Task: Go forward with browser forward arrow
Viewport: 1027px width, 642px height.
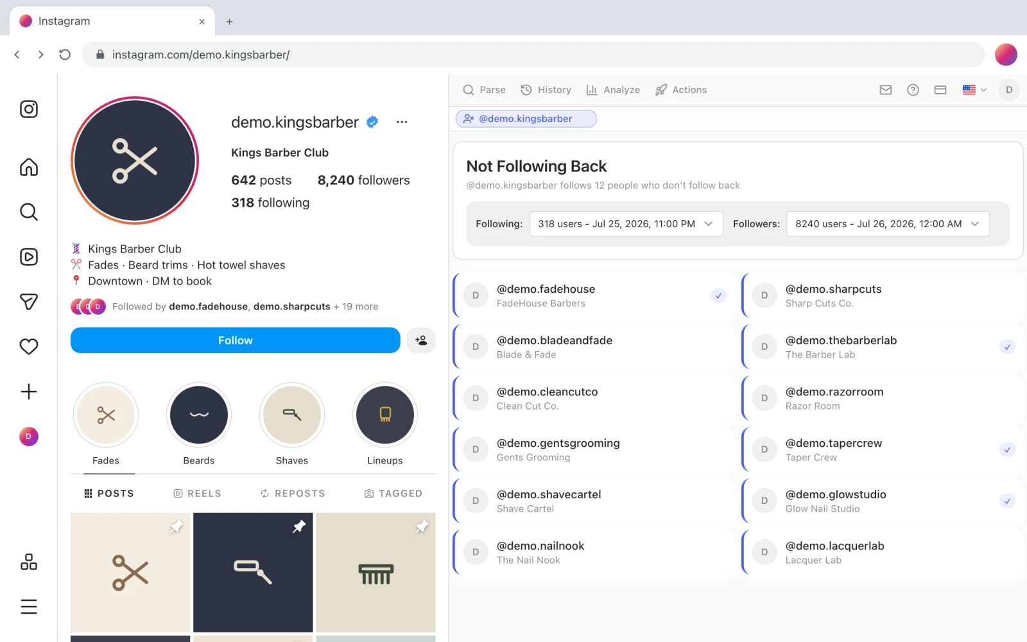Action: click(x=41, y=55)
